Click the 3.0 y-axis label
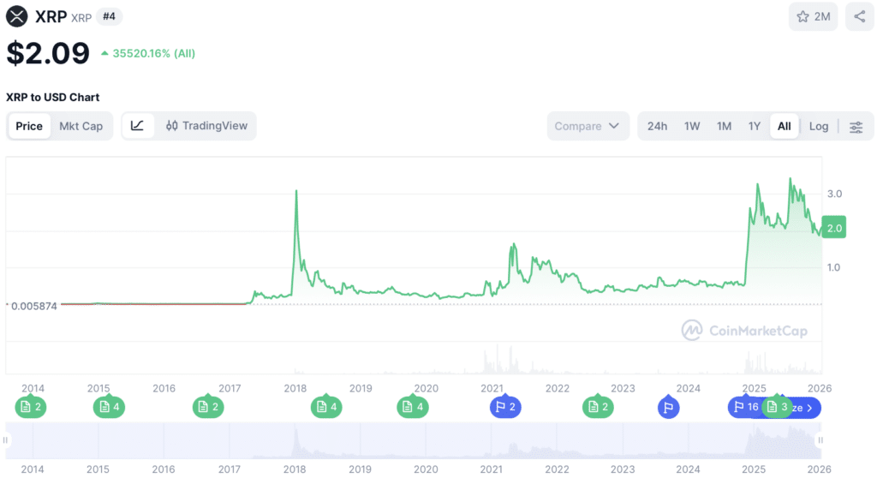 (x=834, y=194)
